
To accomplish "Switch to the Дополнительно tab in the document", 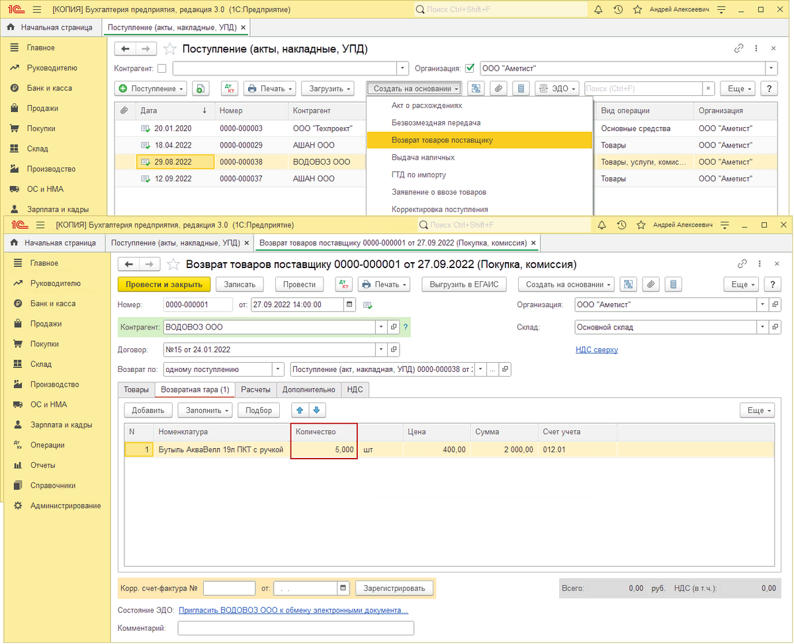I will click(309, 390).
